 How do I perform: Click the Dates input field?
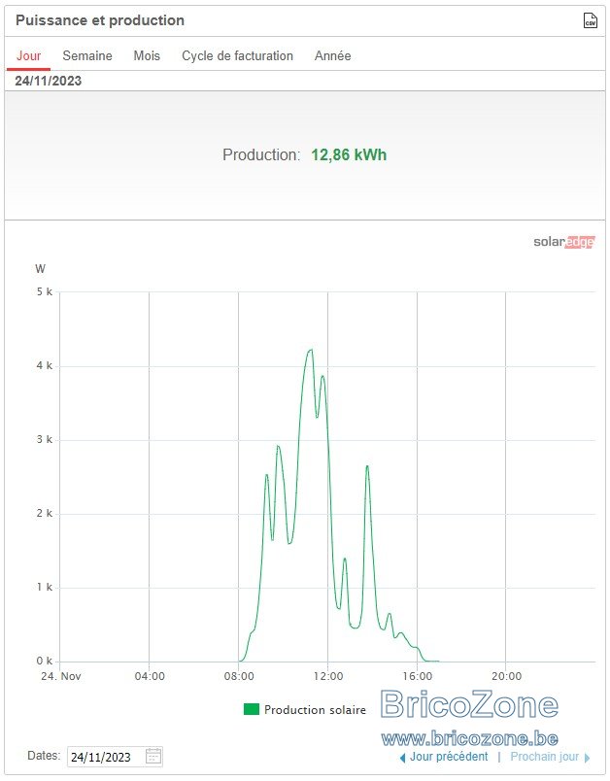115,757
